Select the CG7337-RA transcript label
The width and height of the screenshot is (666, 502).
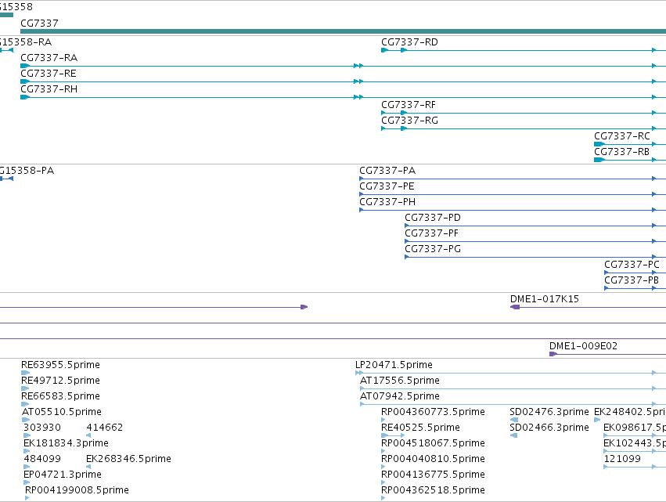pyautogui.click(x=49, y=58)
